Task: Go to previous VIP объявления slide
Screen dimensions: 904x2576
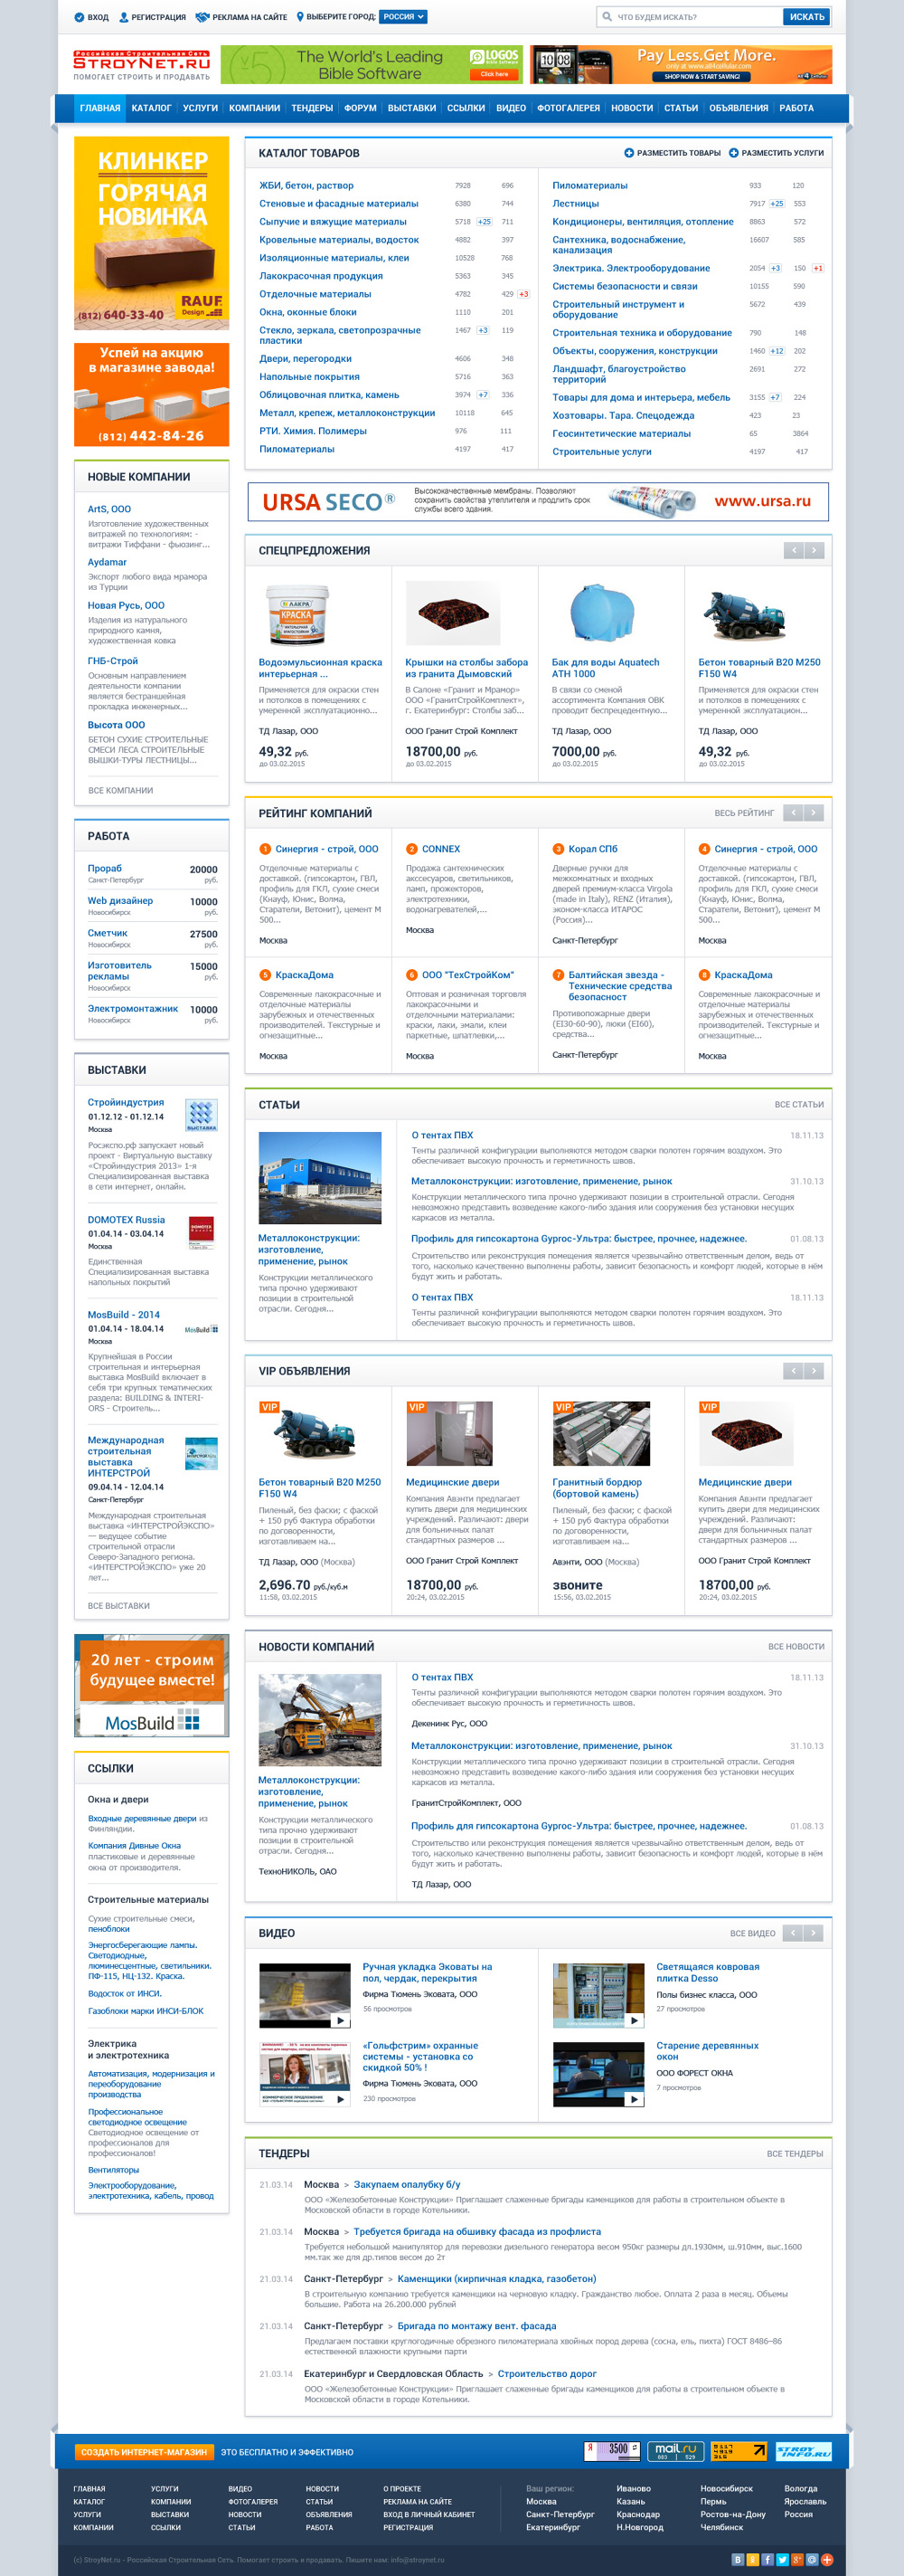Action: [x=793, y=1370]
